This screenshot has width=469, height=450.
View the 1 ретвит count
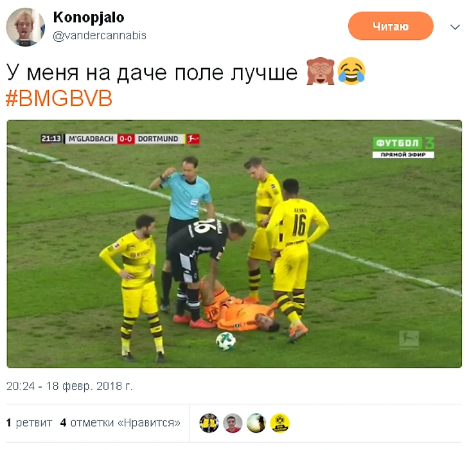coord(29,422)
